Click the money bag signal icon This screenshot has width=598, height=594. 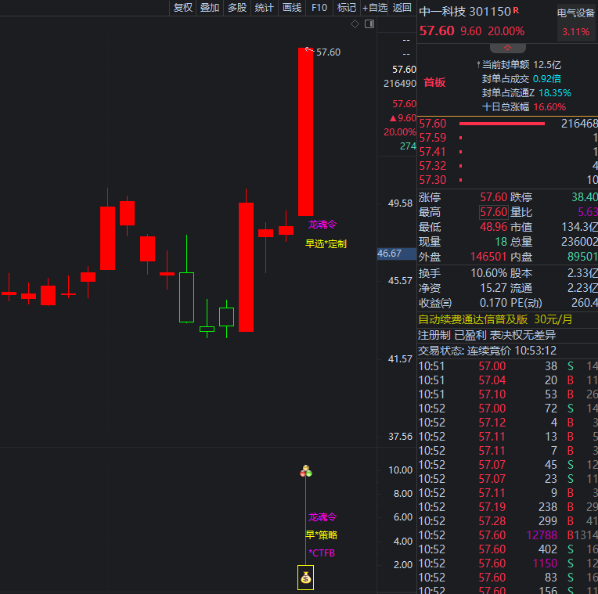305,578
